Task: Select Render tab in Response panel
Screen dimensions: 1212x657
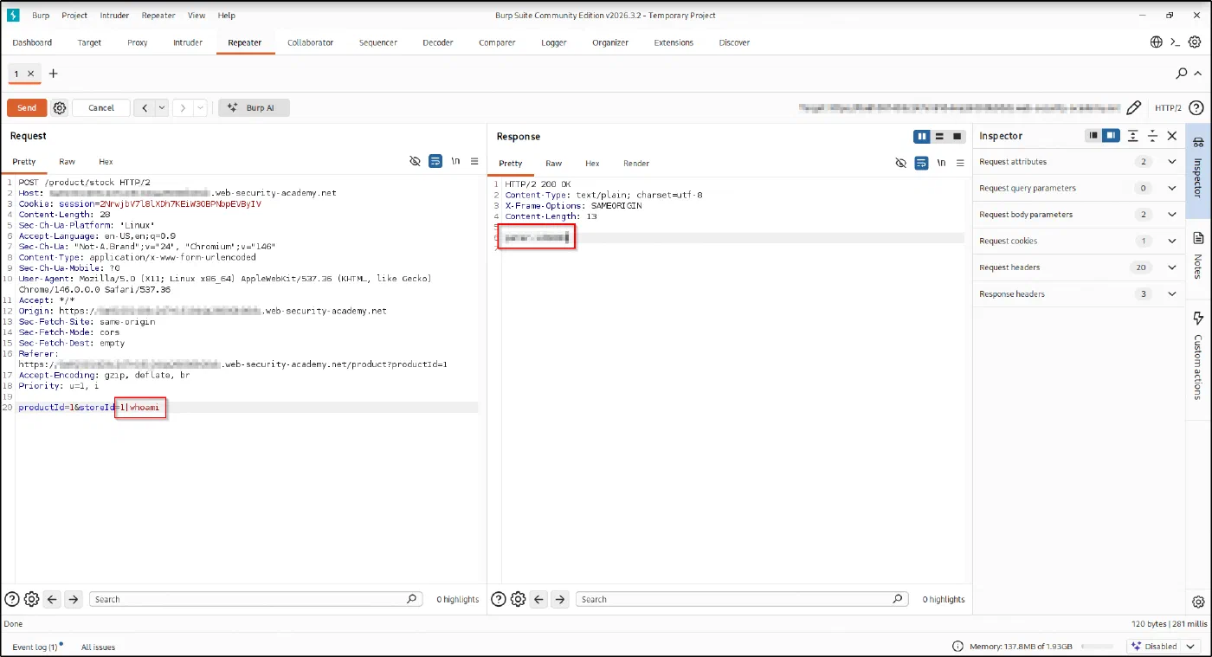Action: (x=636, y=163)
